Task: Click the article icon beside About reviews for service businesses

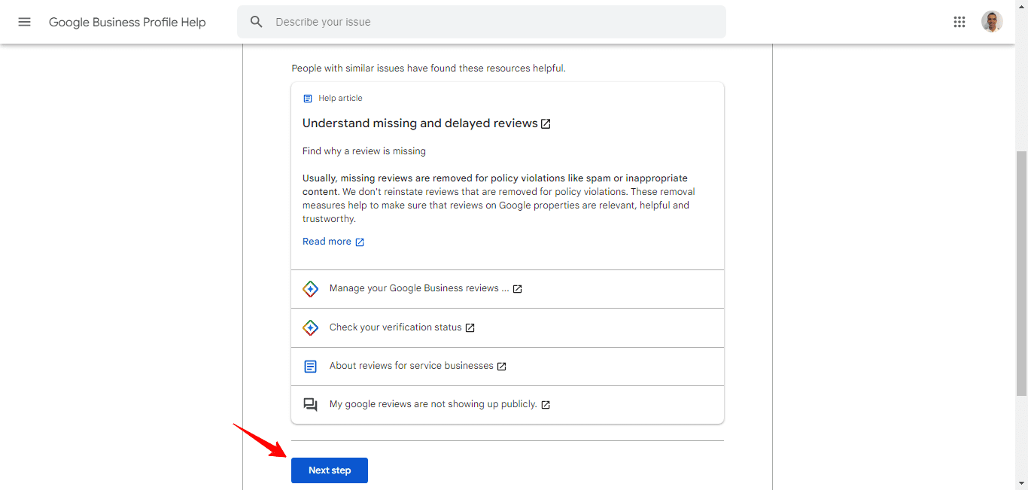Action: pyautogui.click(x=310, y=367)
